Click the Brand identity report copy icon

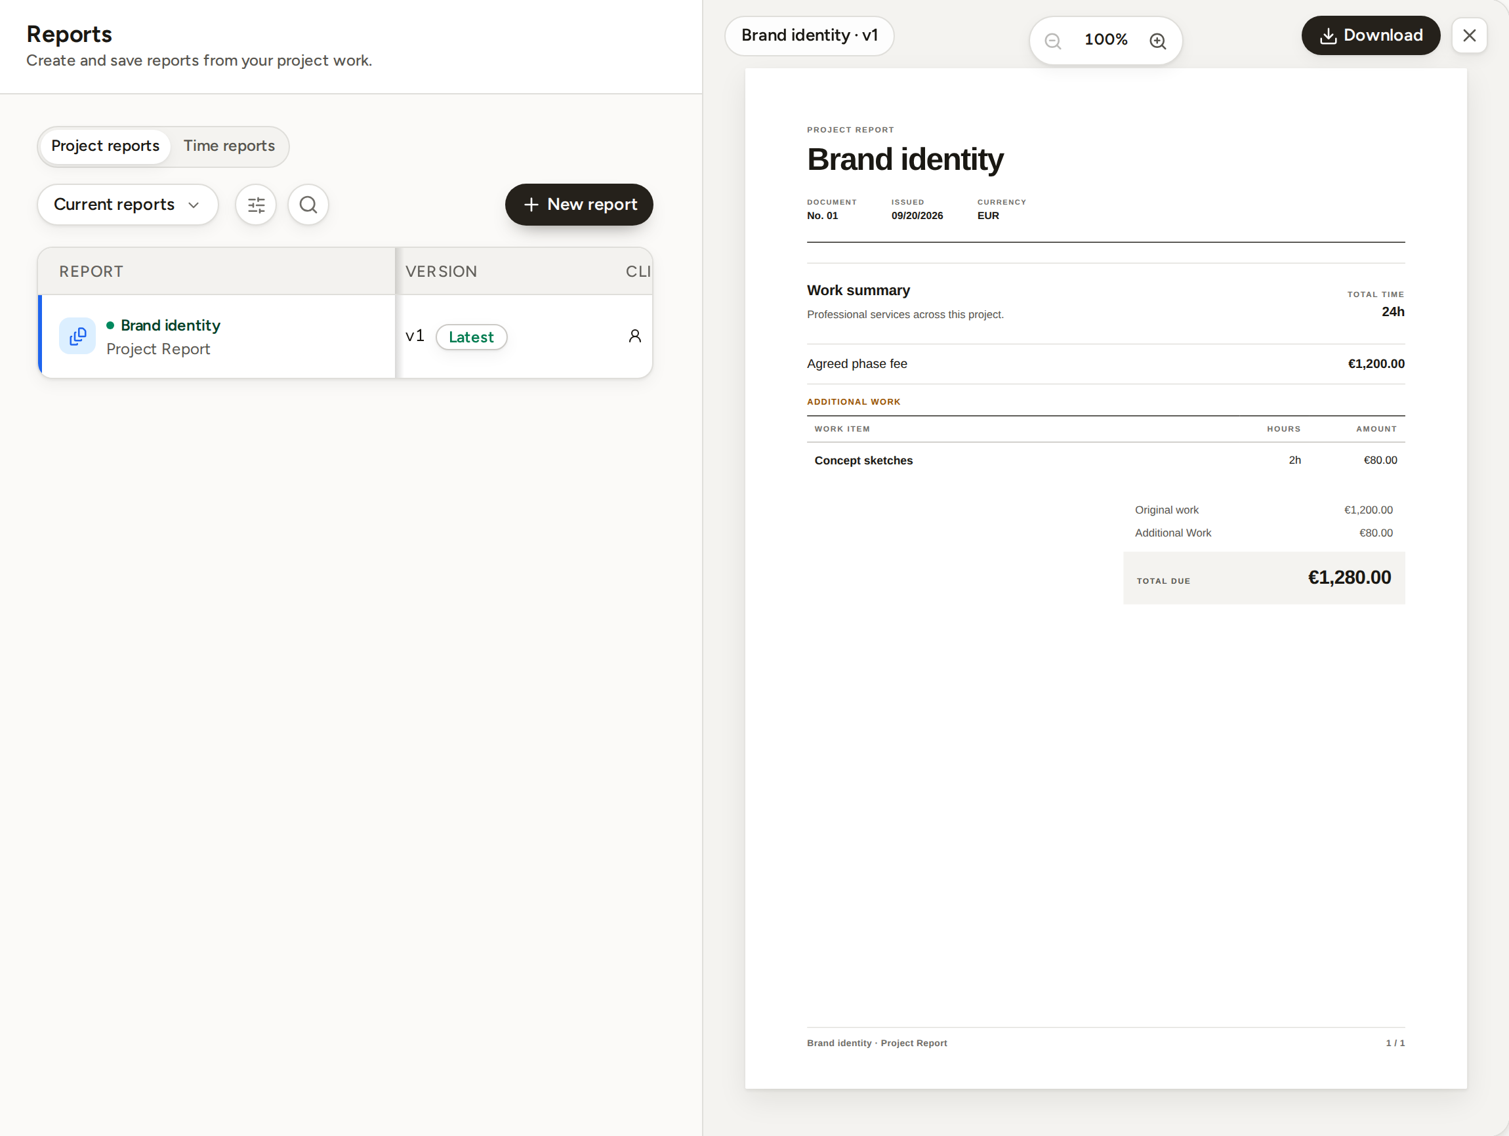click(x=77, y=335)
